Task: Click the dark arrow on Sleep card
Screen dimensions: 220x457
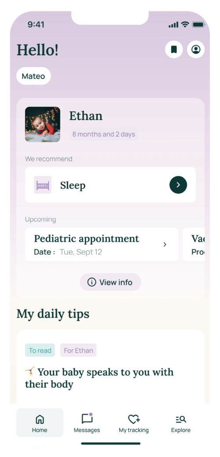Action: coord(178,185)
